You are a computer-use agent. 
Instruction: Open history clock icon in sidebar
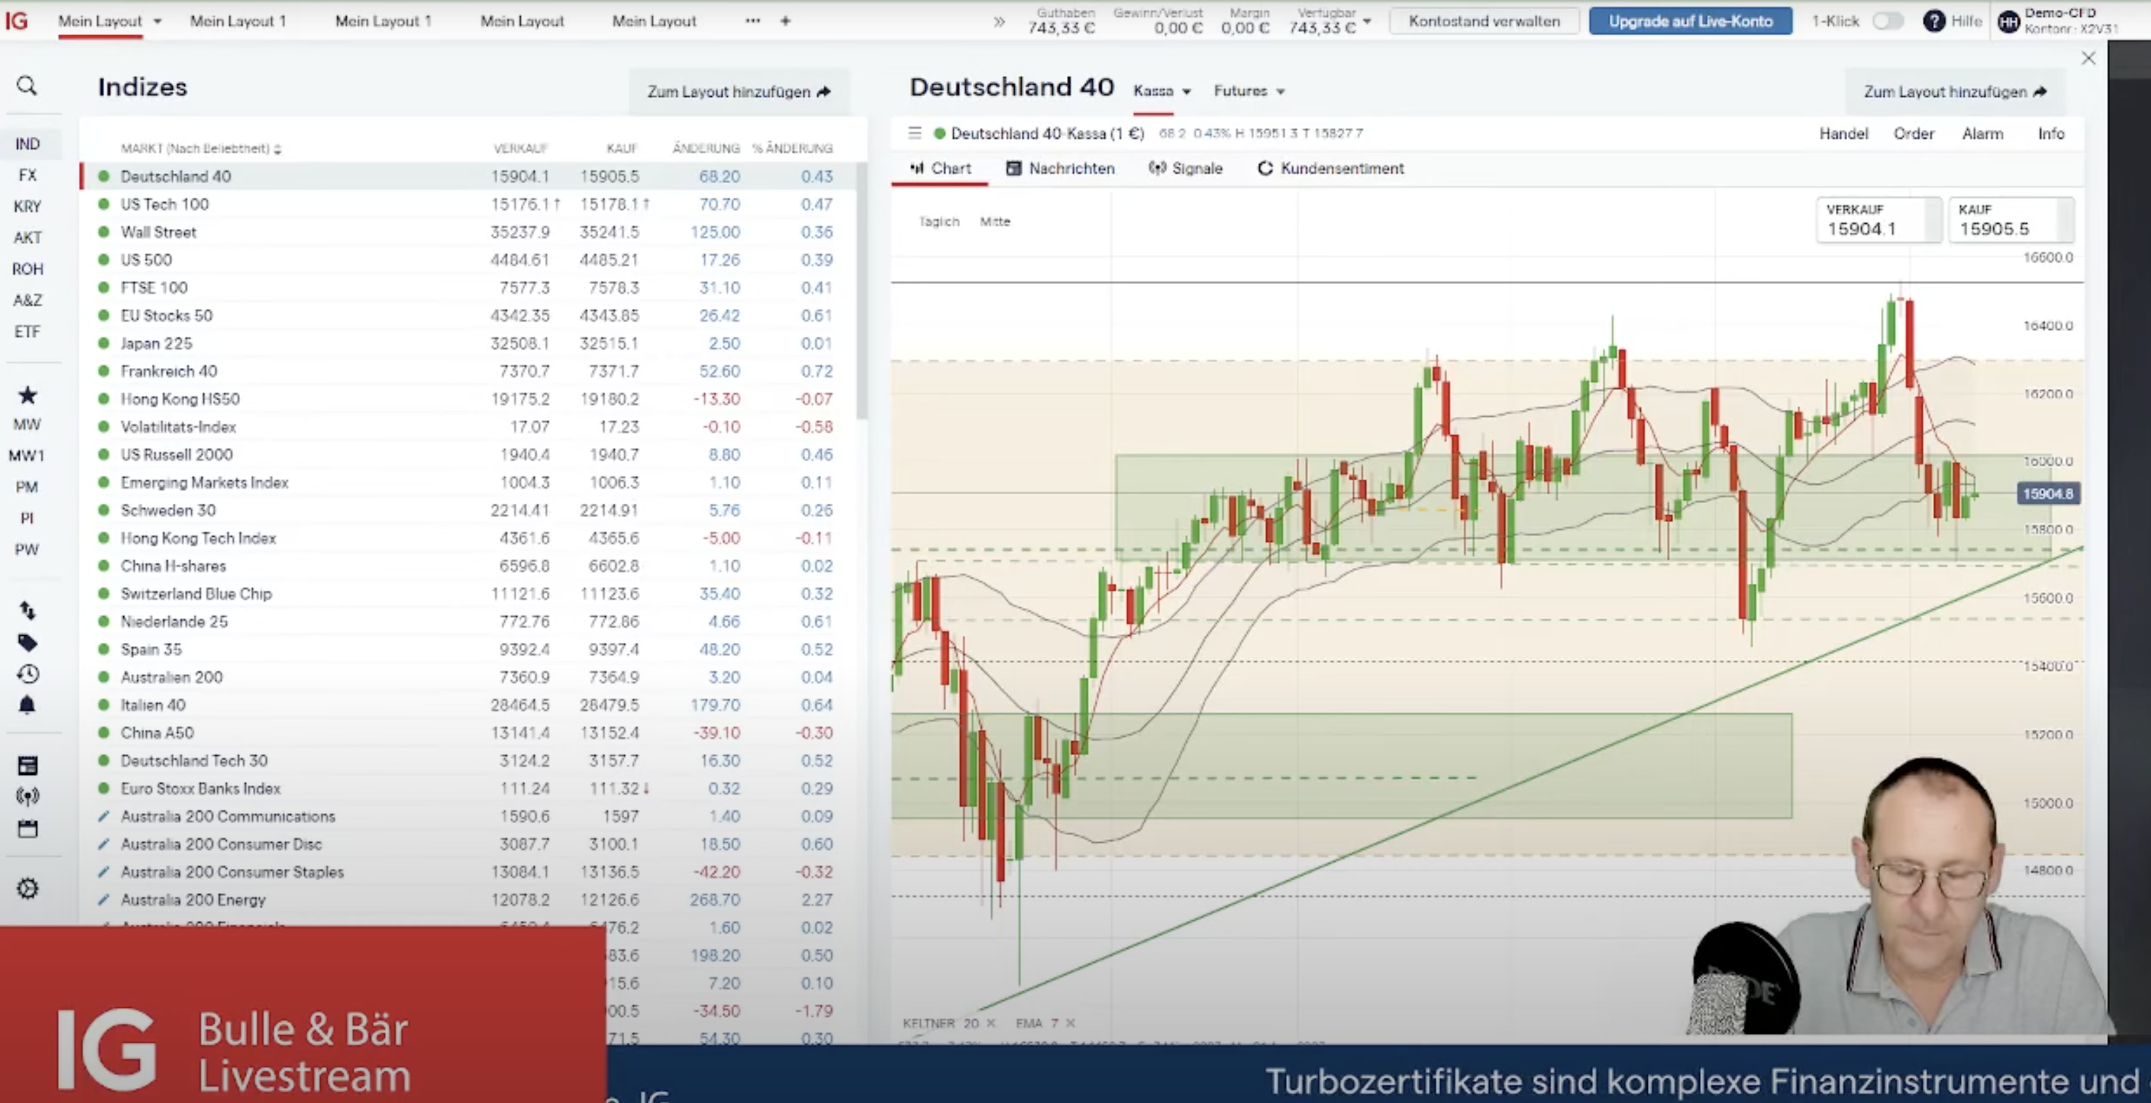click(27, 673)
